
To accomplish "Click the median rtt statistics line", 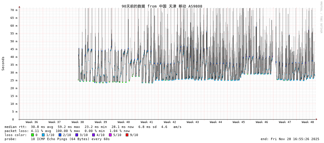I will [93, 127].
